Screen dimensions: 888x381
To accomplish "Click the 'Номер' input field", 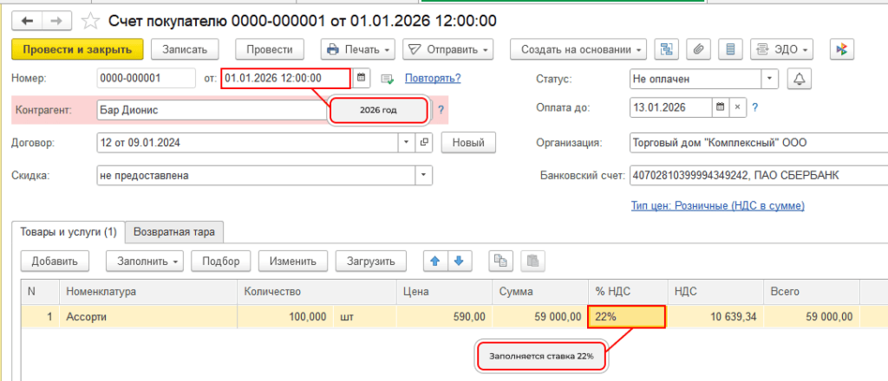I will click(146, 79).
